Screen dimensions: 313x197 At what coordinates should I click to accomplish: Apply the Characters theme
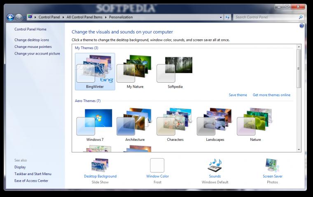175,125
